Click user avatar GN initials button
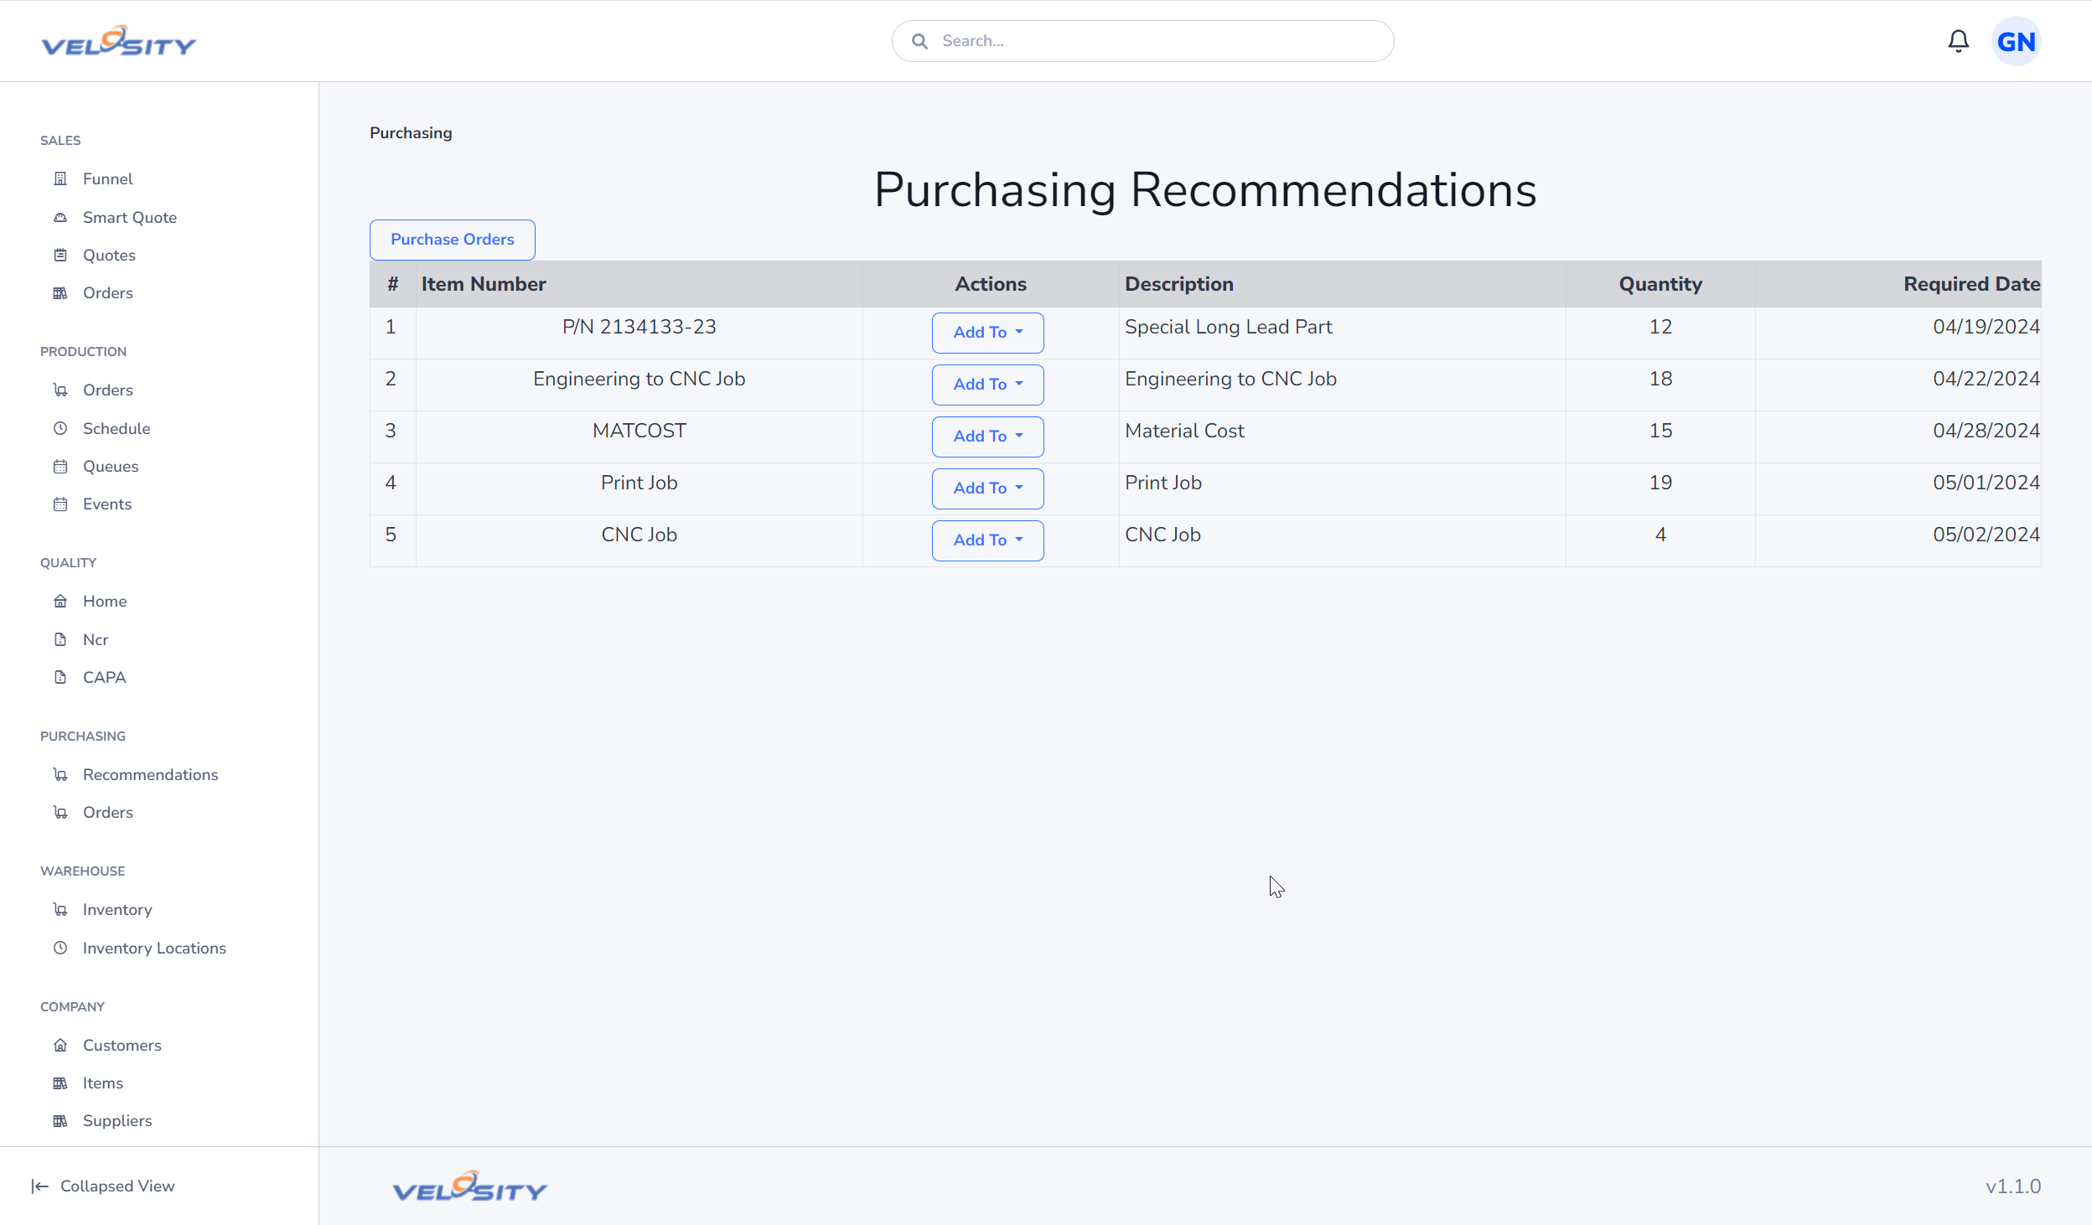Screen dimensions: 2092x1225 [2019, 41]
